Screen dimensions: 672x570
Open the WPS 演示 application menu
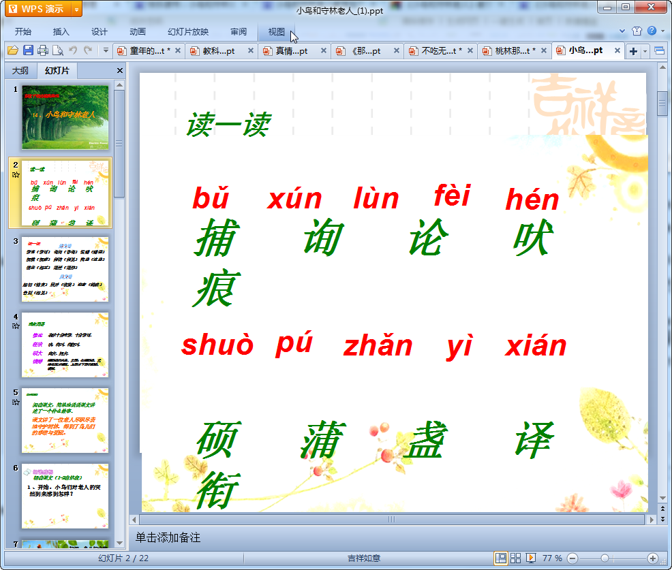[x=38, y=9]
